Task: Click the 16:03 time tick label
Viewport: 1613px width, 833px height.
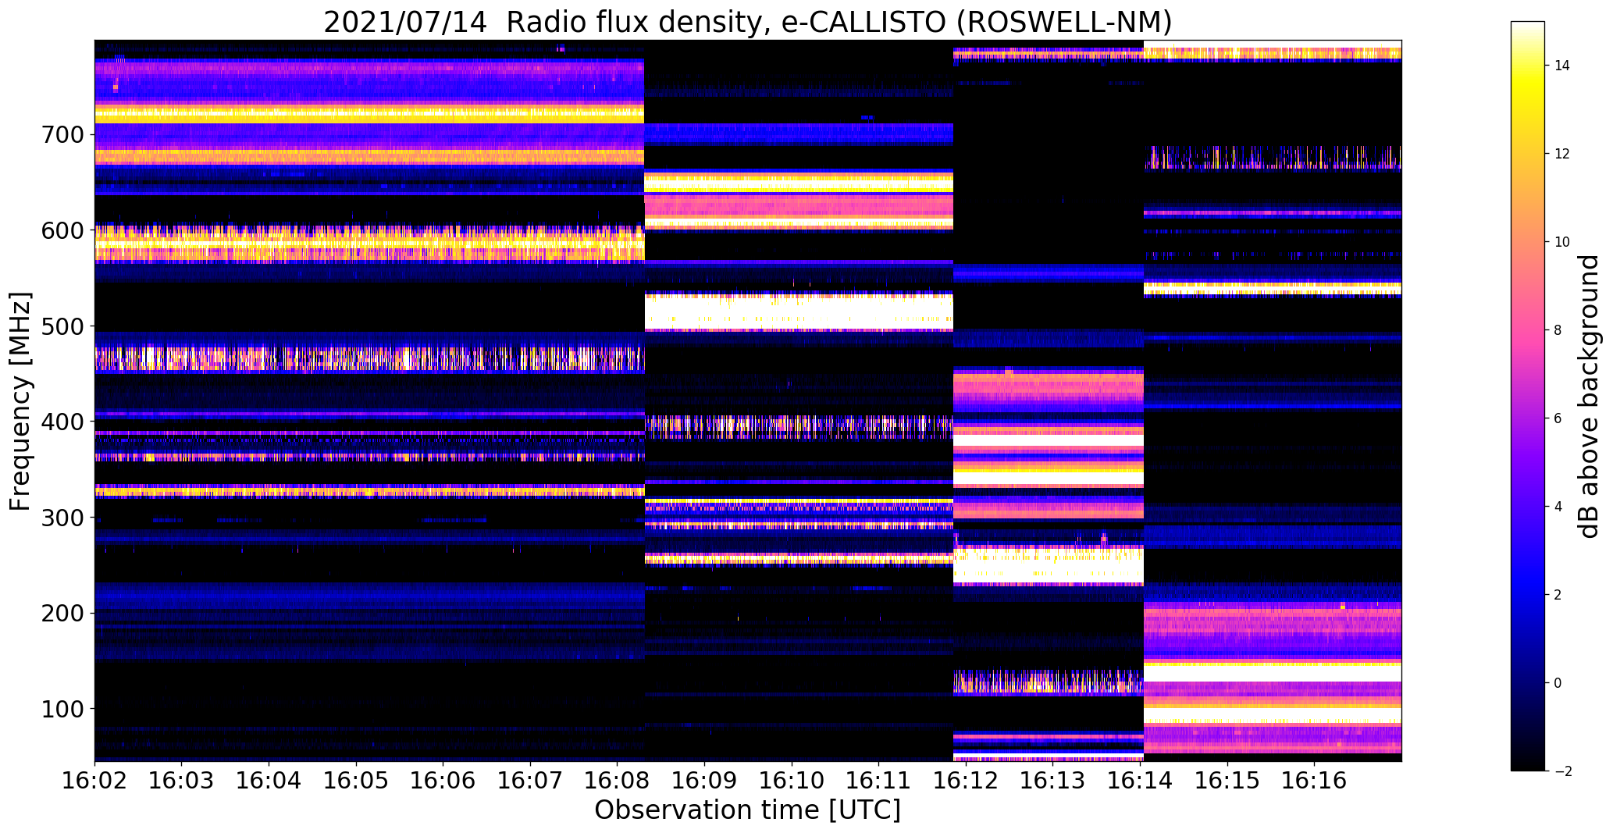Action: coord(182,779)
